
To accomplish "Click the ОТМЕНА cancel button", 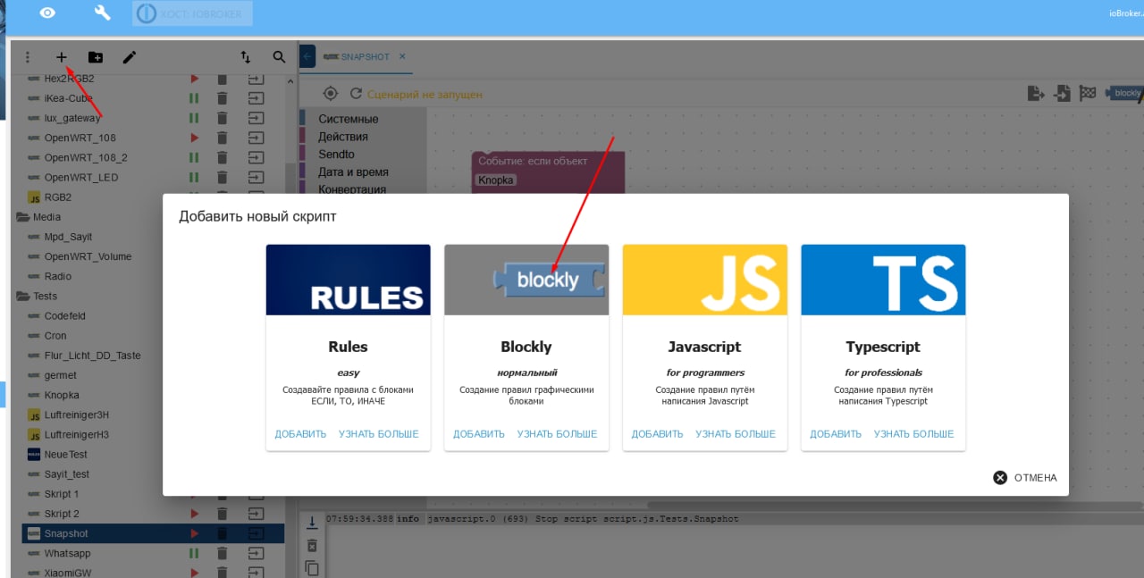I will click(1025, 478).
